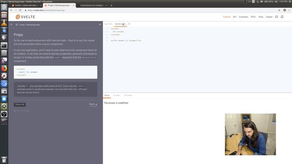Open Tutorial in the site navigation

[226, 17]
